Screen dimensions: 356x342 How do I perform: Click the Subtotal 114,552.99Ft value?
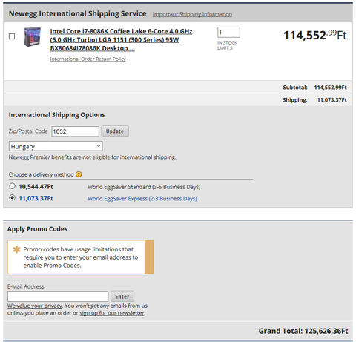coord(331,88)
